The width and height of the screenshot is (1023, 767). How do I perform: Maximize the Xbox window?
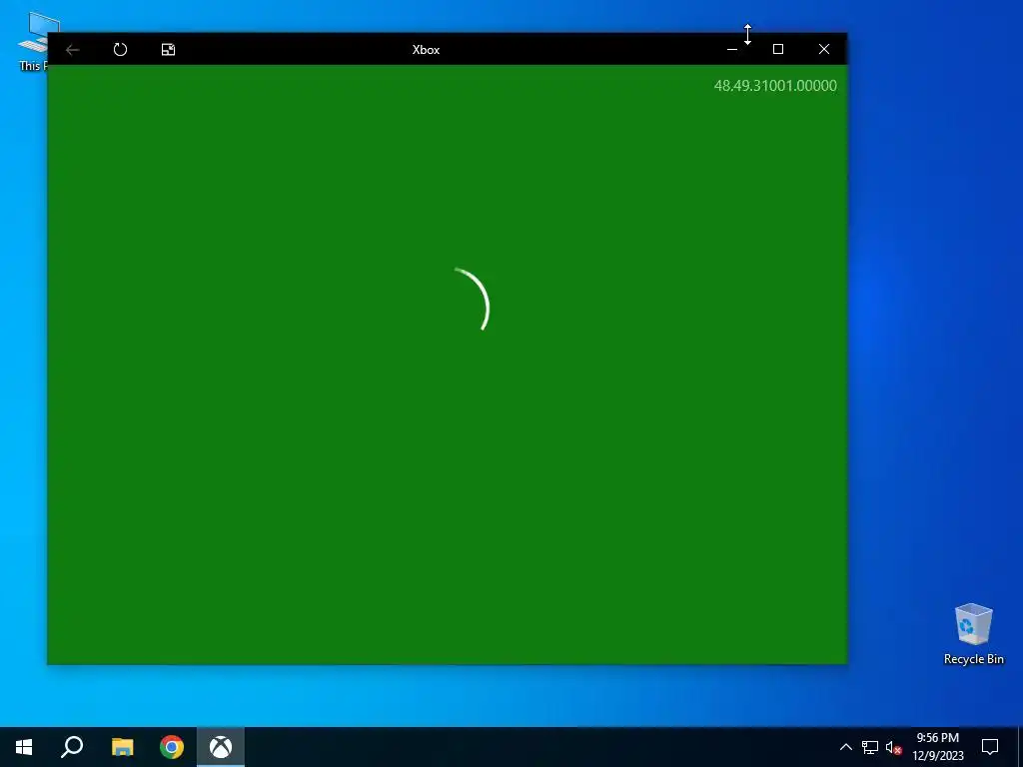coord(777,50)
